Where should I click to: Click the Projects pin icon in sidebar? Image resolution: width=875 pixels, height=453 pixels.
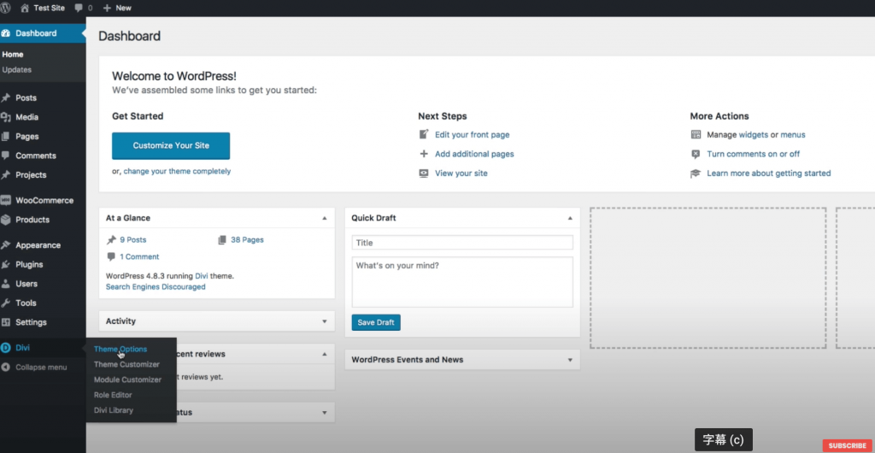(6, 174)
